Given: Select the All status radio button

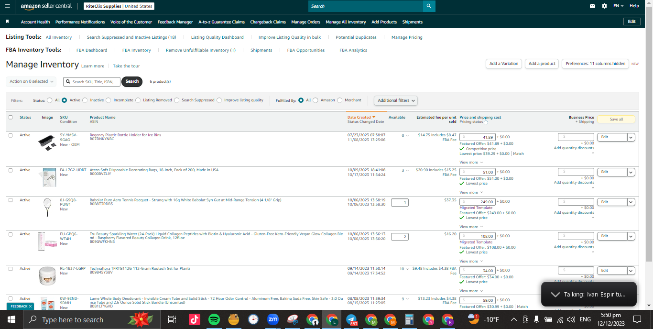Looking at the screenshot, I should tap(50, 100).
